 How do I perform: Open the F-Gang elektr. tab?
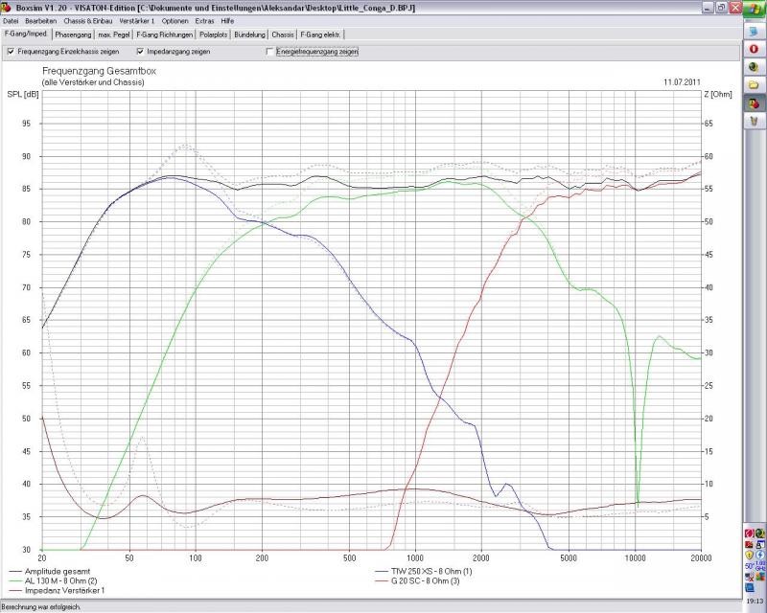tap(320, 34)
